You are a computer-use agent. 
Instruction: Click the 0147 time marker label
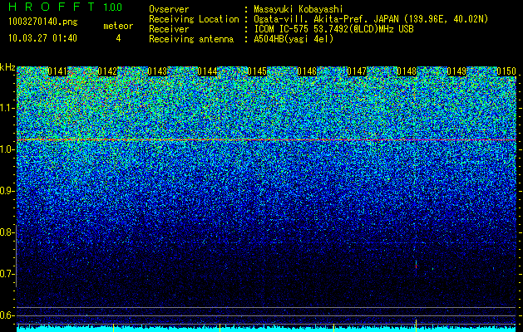tap(357, 71)
